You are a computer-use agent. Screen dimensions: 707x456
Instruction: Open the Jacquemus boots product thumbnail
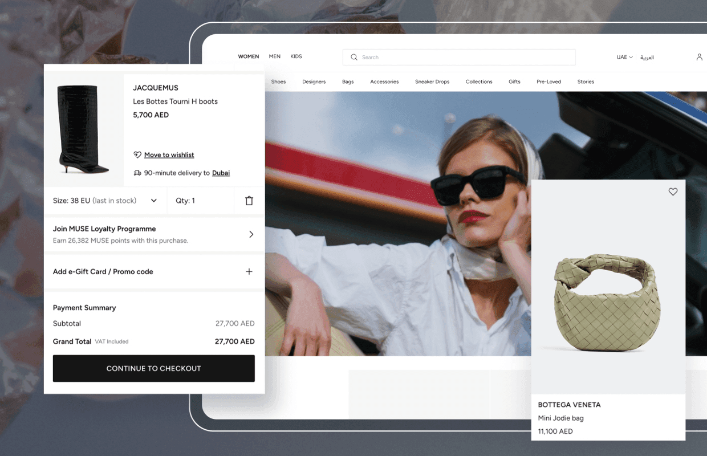(84, 130)
